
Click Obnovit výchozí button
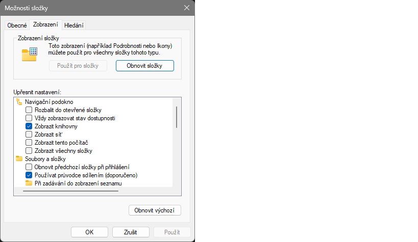[x=155, y=210]
